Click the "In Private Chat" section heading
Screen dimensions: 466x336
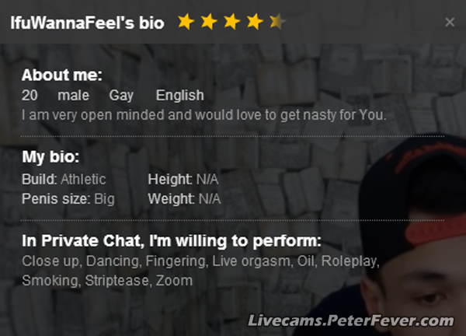171,240
